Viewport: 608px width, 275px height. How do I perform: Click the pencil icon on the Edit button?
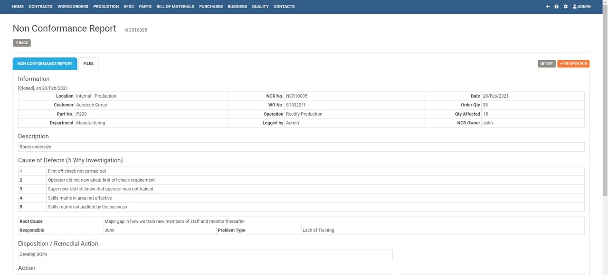coord(542,63)
